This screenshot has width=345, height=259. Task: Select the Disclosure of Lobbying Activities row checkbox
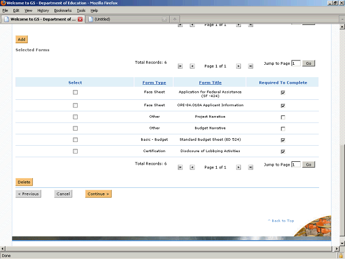pyautogui.click(x=75, y=151)
